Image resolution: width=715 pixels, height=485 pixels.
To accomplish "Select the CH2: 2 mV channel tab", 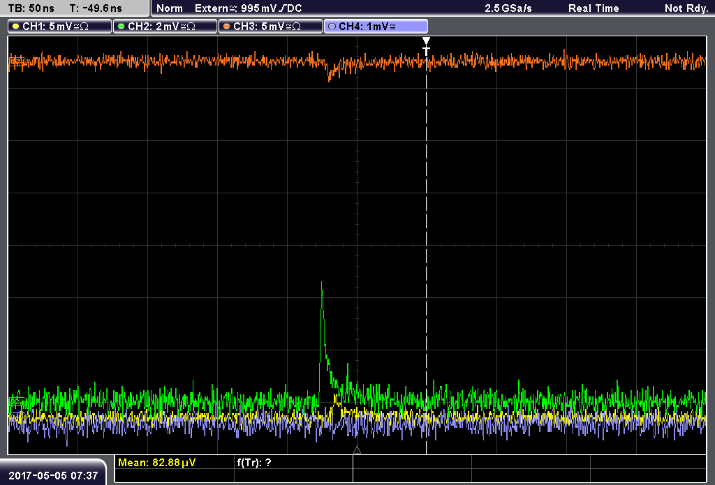I will [165, 27].
